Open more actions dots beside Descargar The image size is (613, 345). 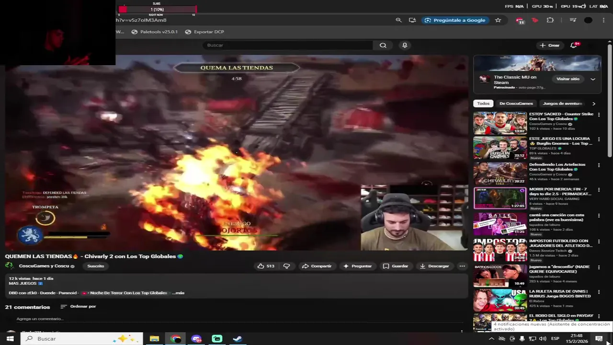point(462,266)
